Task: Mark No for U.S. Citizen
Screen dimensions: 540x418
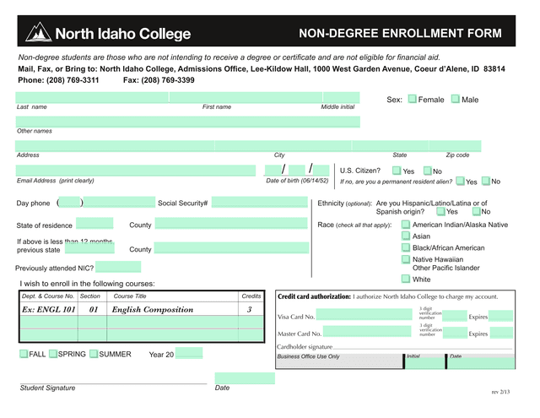Action: tap(427, 171)
